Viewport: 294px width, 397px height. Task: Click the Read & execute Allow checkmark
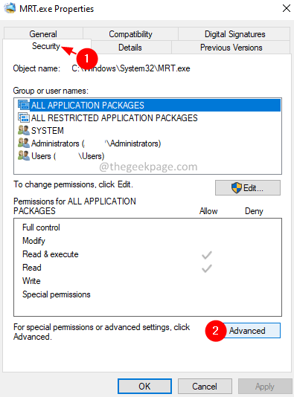207,255
